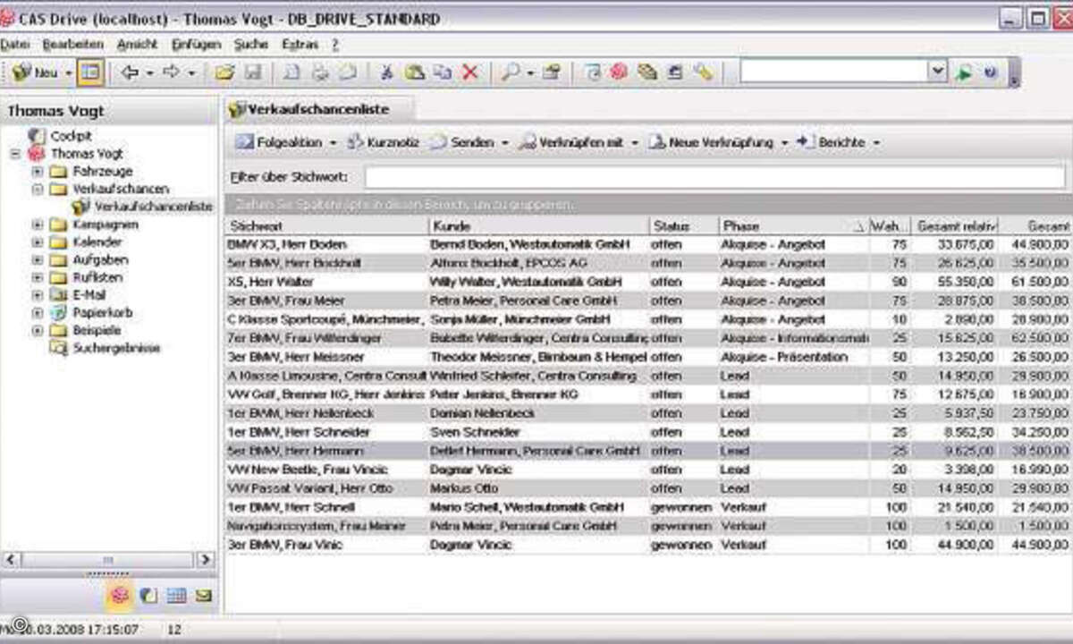
Task: Expand the Kampagnen folder node
Action: pos(37,225)
